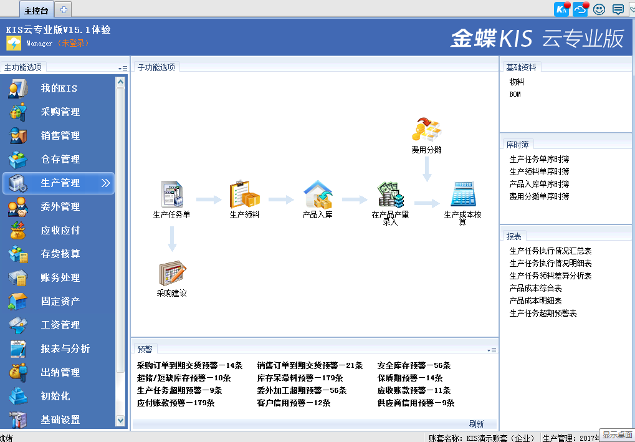Select 初始化 module
Image resolution: width=635 pixels, height=442 pixels.
tap(59, 396)
